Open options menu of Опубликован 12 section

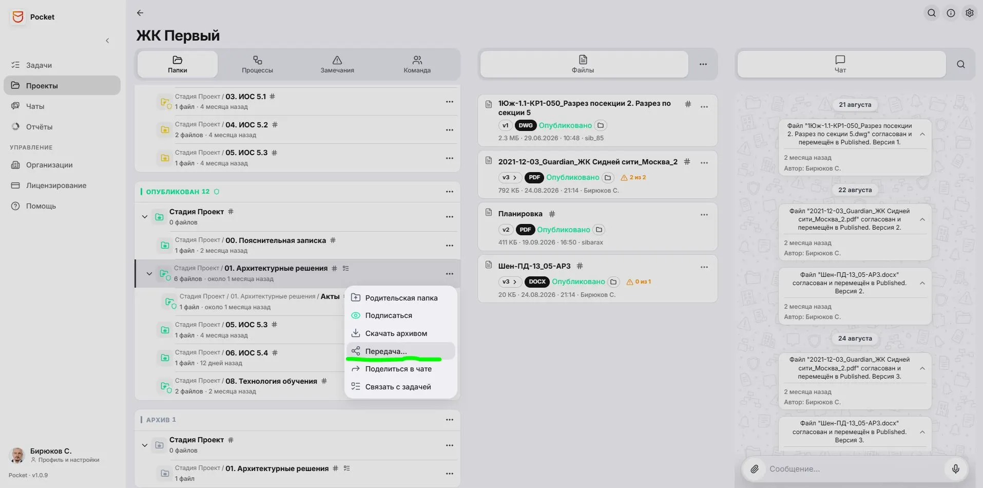coord(450,192)
